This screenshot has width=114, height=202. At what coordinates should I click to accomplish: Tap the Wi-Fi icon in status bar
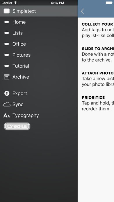pyautogui.click(x=16, y=3)
